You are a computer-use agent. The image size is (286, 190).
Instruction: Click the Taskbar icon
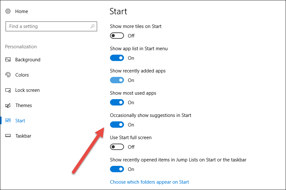(8, 136)
